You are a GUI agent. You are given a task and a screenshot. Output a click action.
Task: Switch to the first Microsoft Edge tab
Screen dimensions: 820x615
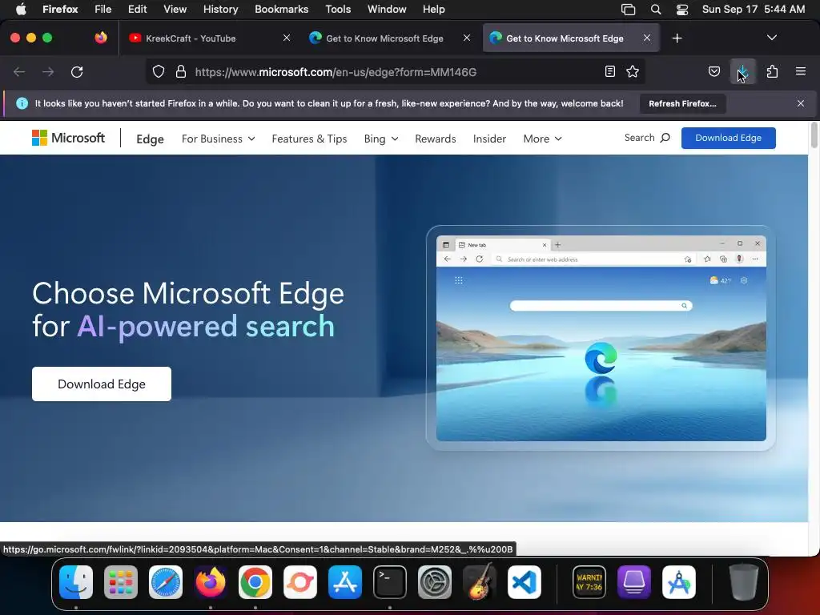pyautogui.click(x=390, y=38)
